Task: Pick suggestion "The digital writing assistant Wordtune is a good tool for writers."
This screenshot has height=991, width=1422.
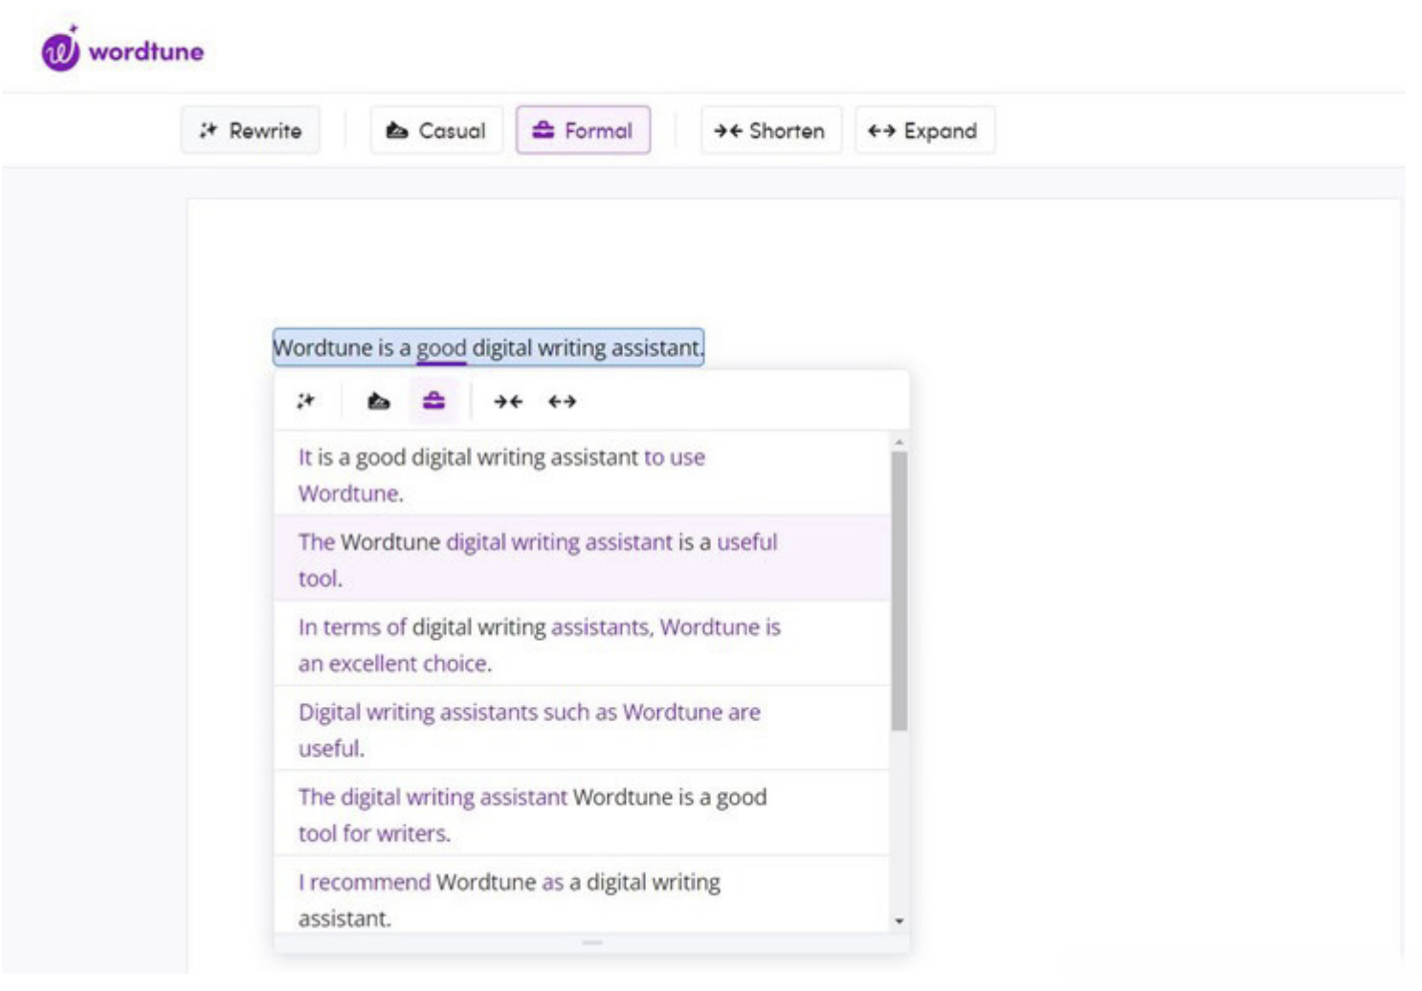Action: (582, 814)
